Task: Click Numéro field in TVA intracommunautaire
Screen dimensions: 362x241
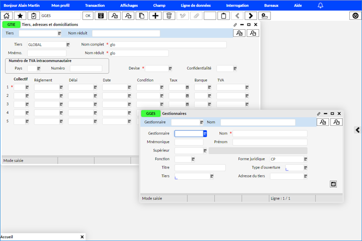Action: pyautogui.click(x=86, y=69)
